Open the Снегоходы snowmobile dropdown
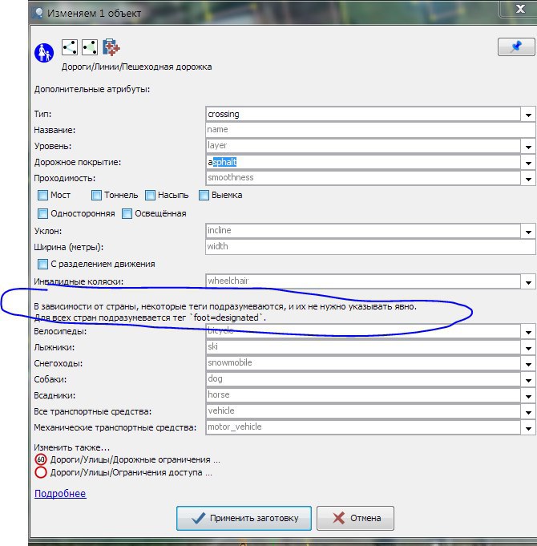 pyautogui.click(x=528, y=363)
